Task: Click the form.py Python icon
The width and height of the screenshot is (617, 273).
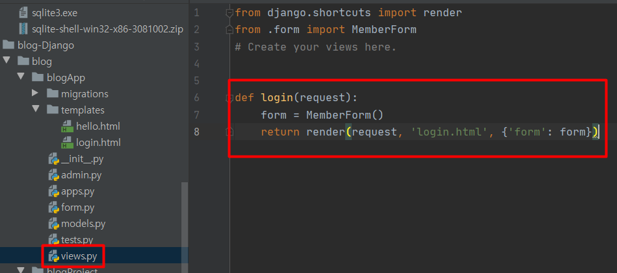Action: pos(53,208)
